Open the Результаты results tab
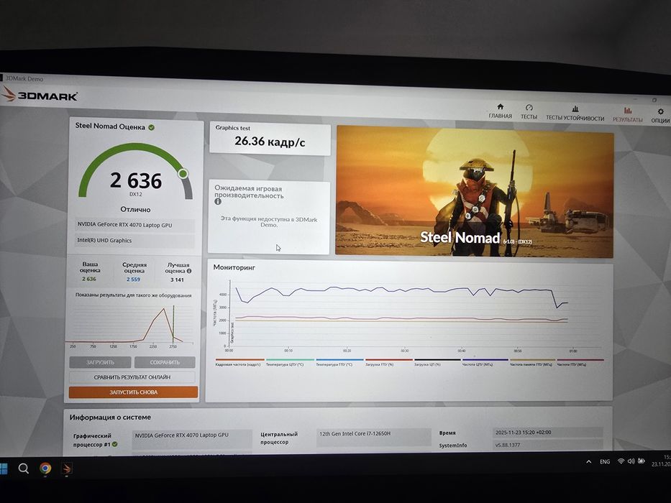 click(627, 116)
